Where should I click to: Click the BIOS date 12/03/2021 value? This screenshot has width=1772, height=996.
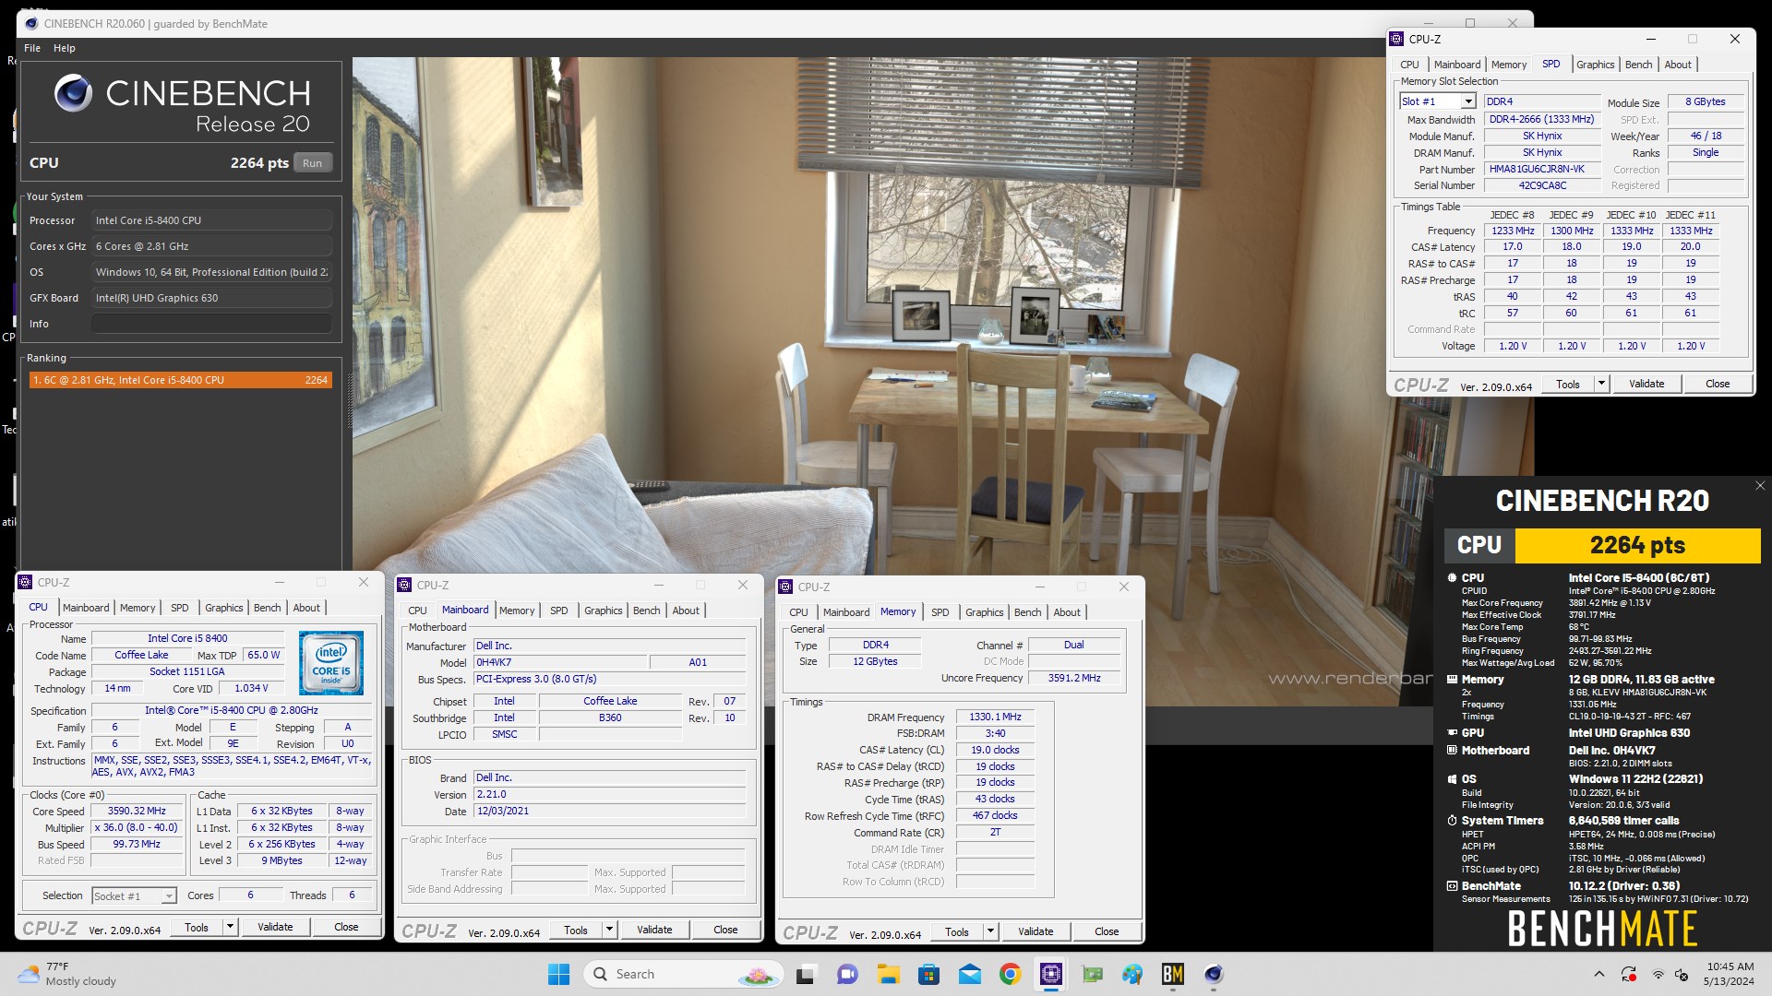pyautogui.click(x=609, y=812)
